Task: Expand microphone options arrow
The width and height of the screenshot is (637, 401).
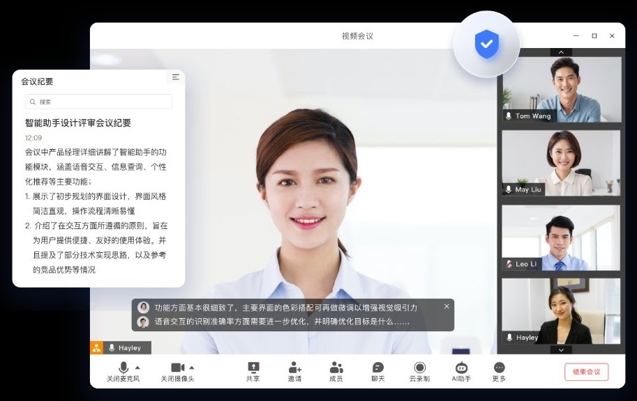Action: coord(137,368)
